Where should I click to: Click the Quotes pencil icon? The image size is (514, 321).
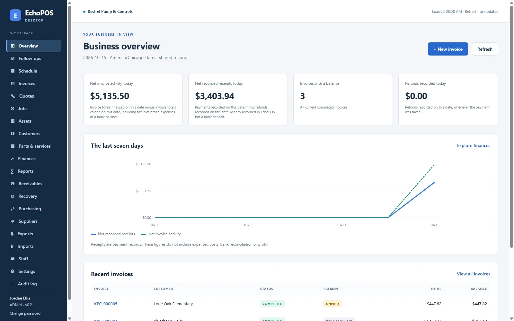coord(13,96)
